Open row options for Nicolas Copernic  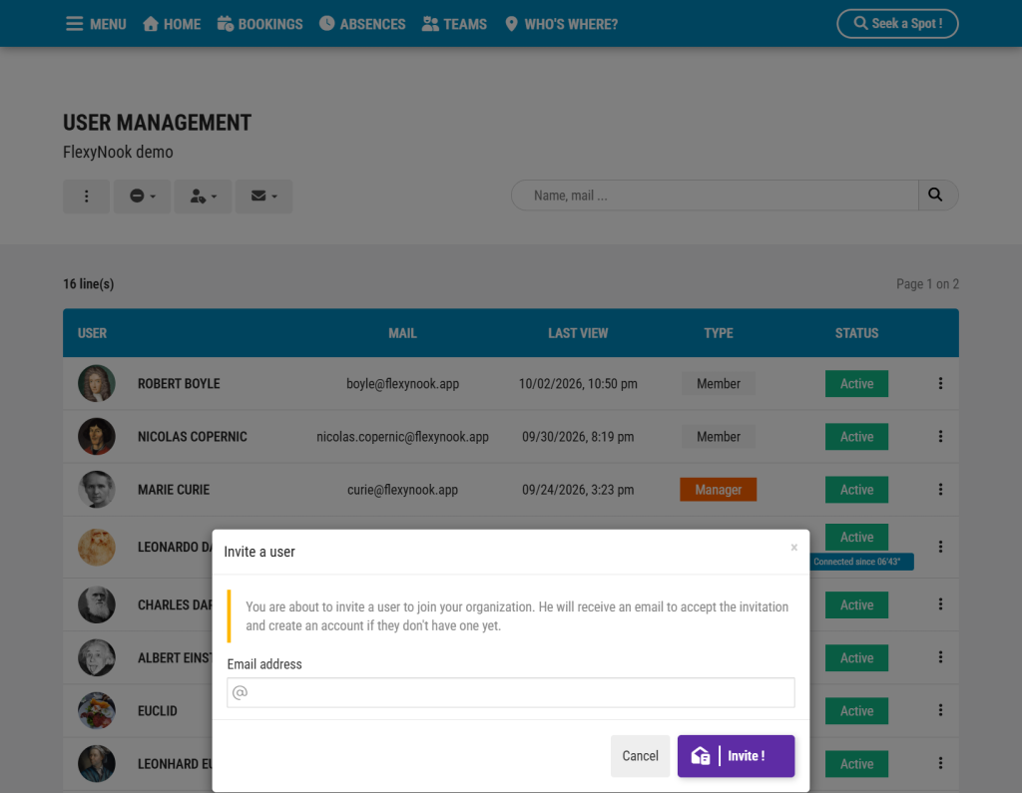940,437
